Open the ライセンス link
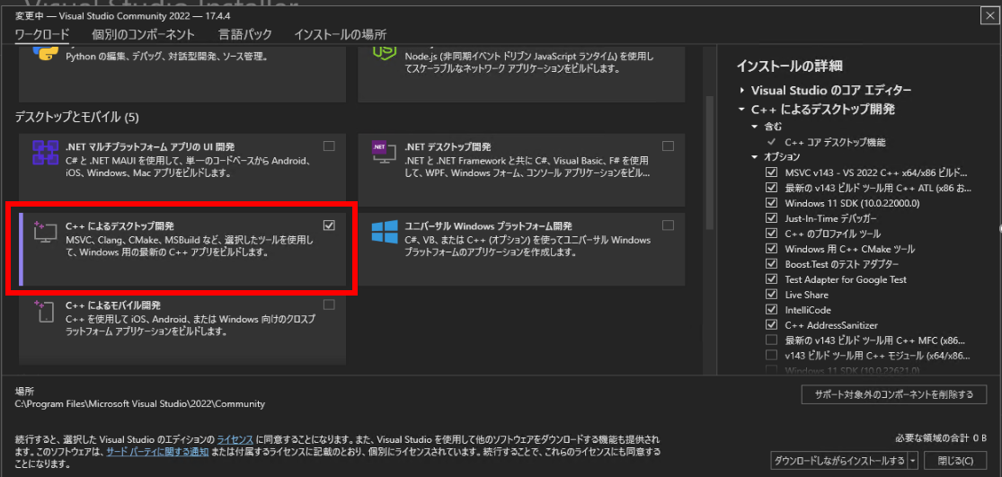The height and width of the screenshot is (477, 1002). coord(235,440)
